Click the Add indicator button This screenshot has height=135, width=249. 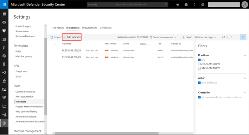click(x=72, y=37)
